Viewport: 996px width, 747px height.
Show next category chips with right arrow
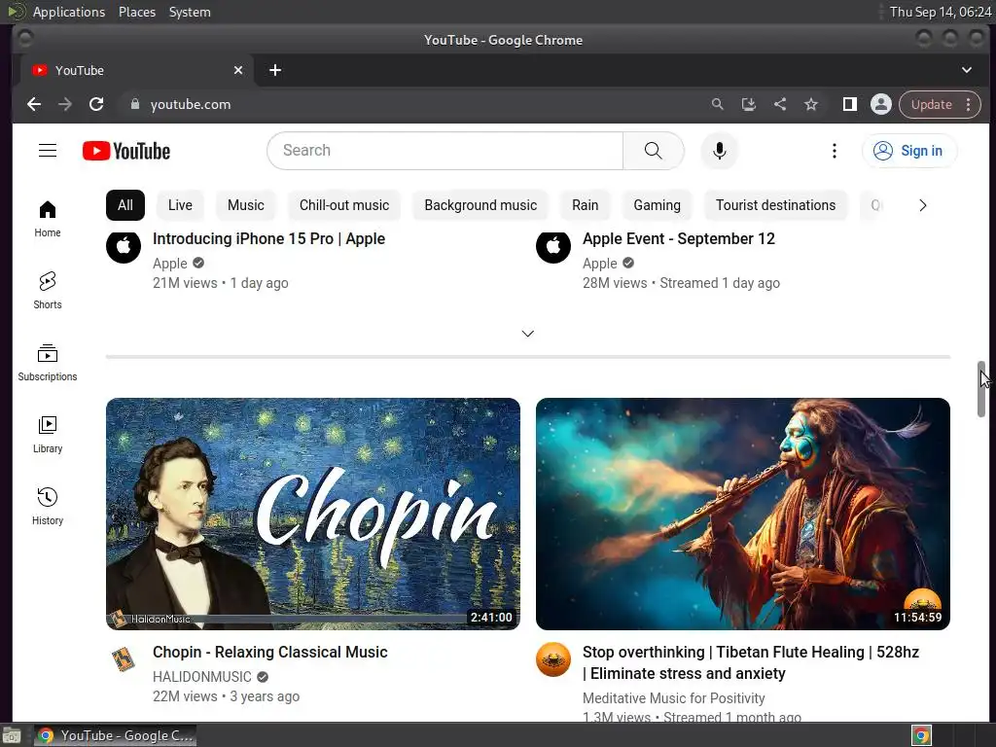(922, 205)
